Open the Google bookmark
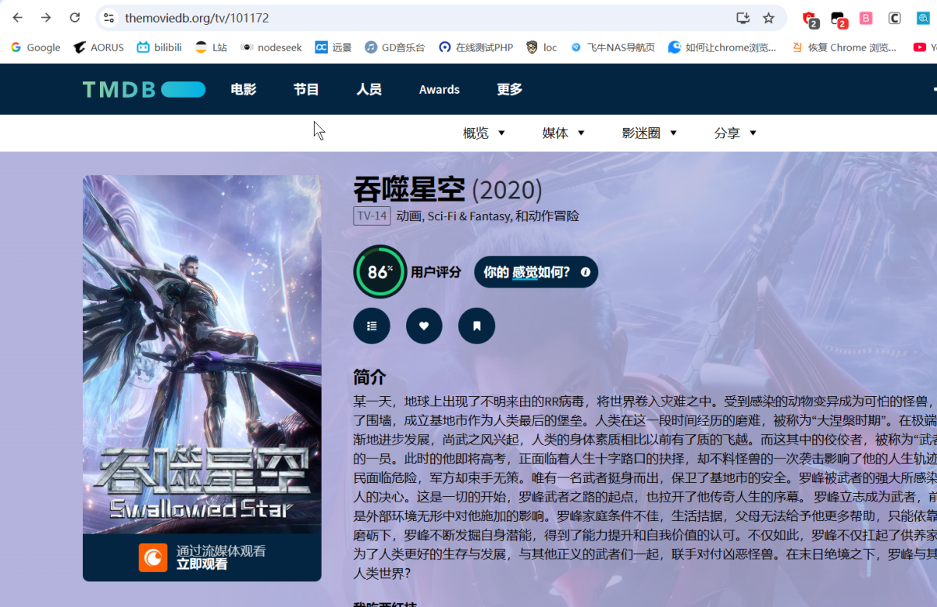937x607 pixels. pyautogui.click(x=35, y=47)
